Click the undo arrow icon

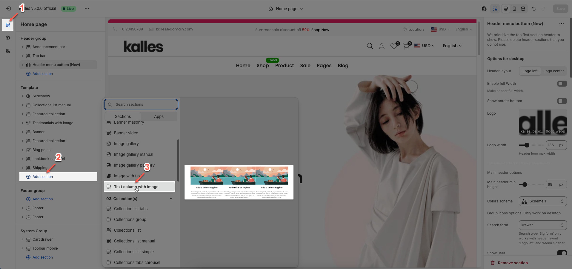(534, 9)
